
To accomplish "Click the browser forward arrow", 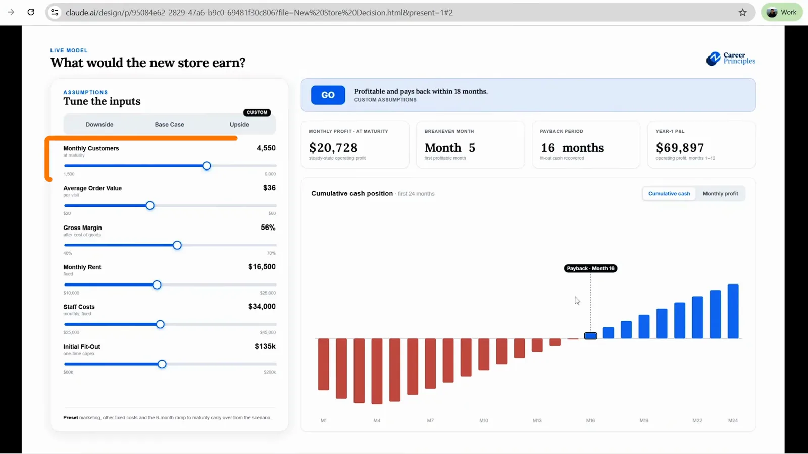I will point(11,12).
